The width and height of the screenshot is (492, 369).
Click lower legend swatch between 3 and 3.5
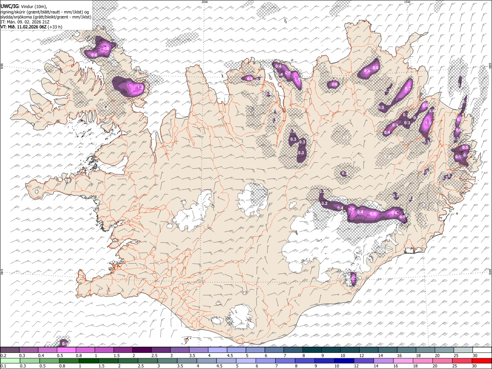tap(167, 361)
